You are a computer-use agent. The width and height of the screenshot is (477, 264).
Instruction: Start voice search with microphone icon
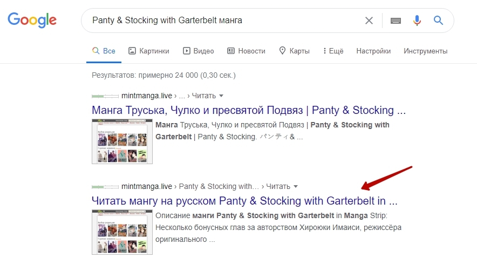tap(417, 21)
